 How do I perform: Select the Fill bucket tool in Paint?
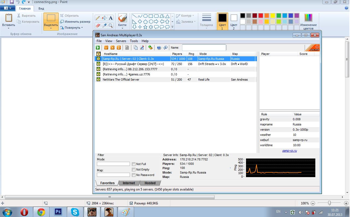click(104, 18)
